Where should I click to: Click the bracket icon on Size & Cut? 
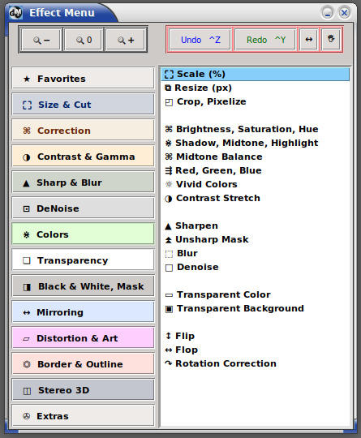click(x=27, y=105)
